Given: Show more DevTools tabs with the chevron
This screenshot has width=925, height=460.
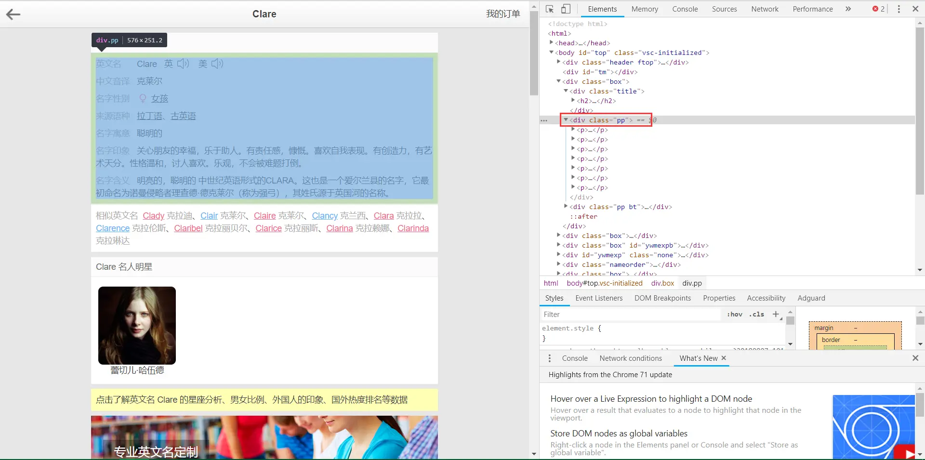Looking at the screenshot, I should [x=848, y=9].
